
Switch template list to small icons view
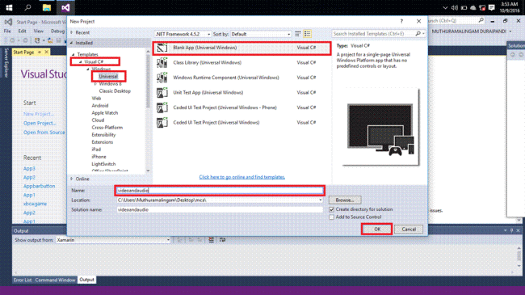pos(298,34)
